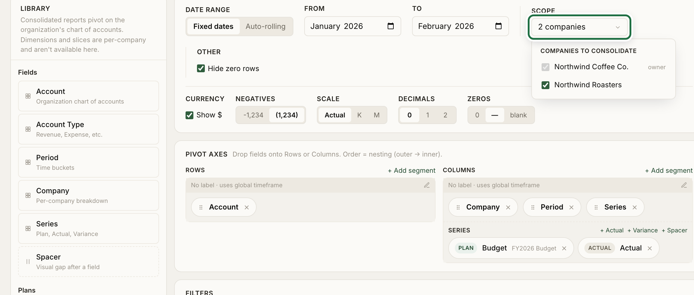Select the Spacer card in the library

[x=88, y=262]
